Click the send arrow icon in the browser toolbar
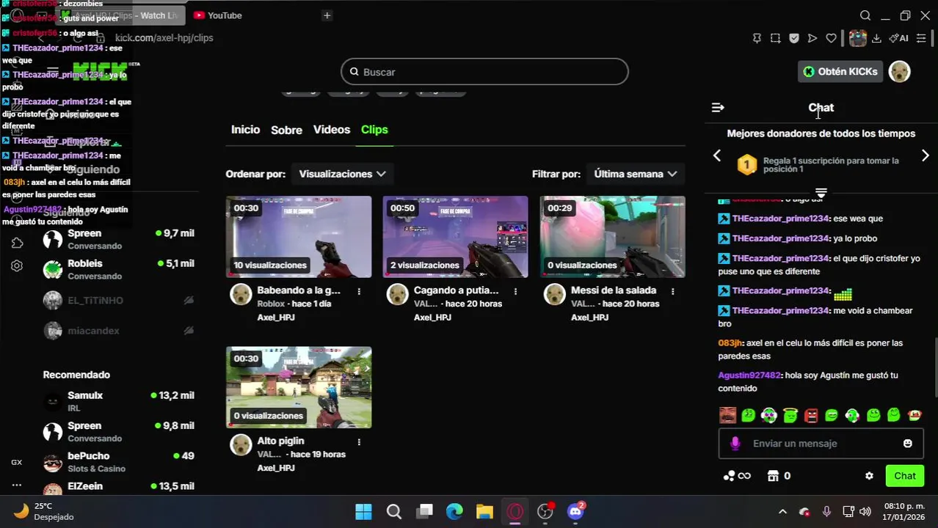Viewport: 938px width, 528px height. click(x=812, y=38)
